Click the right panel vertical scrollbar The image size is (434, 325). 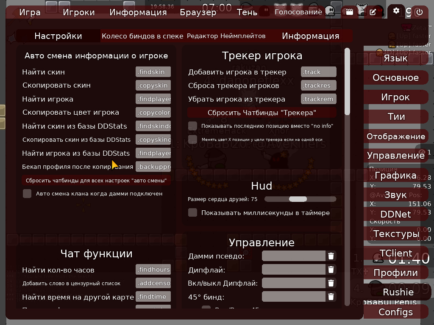[348, 82]
